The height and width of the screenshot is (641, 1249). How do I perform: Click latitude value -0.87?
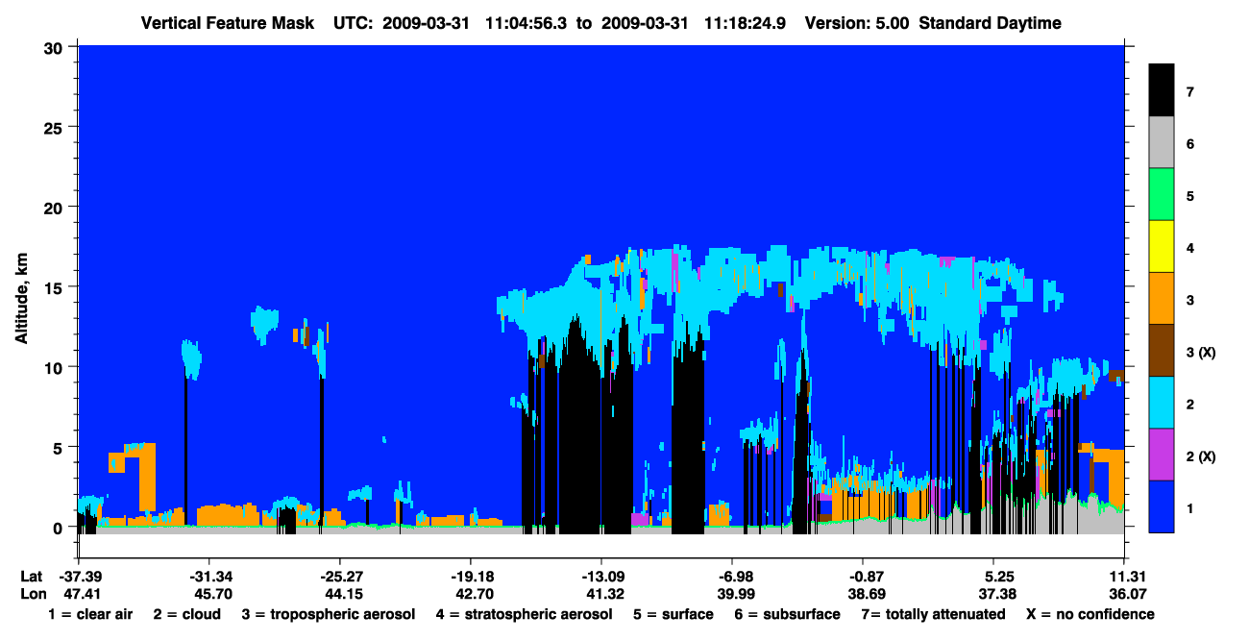[863, 577]
